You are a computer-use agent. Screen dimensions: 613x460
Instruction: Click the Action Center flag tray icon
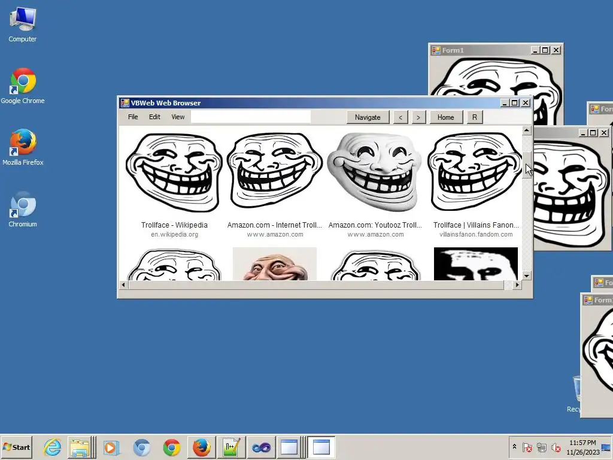pos(527,447)
